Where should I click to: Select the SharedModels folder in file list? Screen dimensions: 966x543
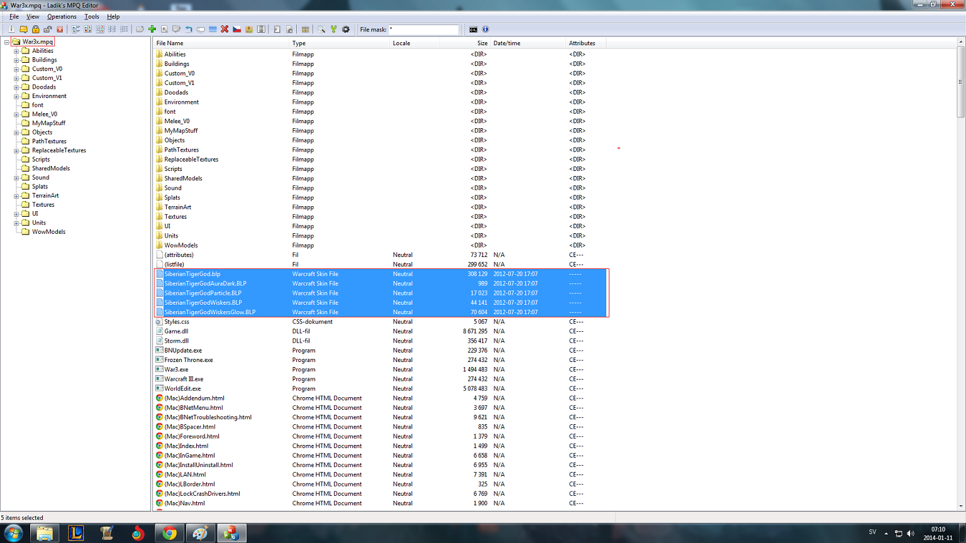click(x=183, y=178)
